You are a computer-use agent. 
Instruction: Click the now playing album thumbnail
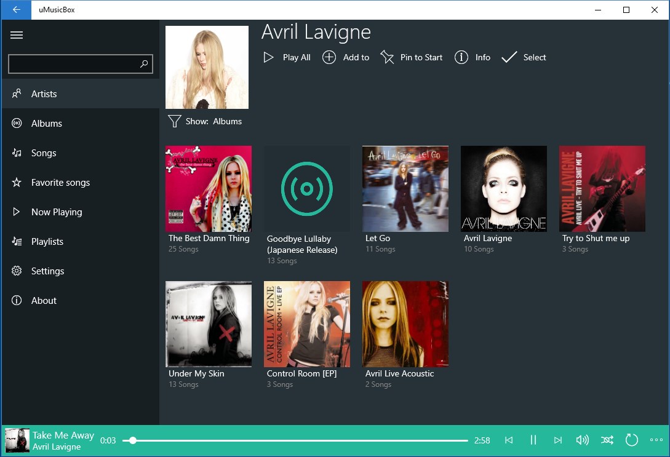(17, 441)
